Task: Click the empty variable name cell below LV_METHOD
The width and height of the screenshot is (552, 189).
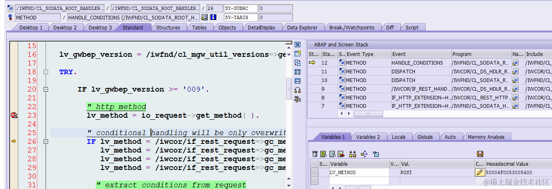Action: tap(359, 181)
